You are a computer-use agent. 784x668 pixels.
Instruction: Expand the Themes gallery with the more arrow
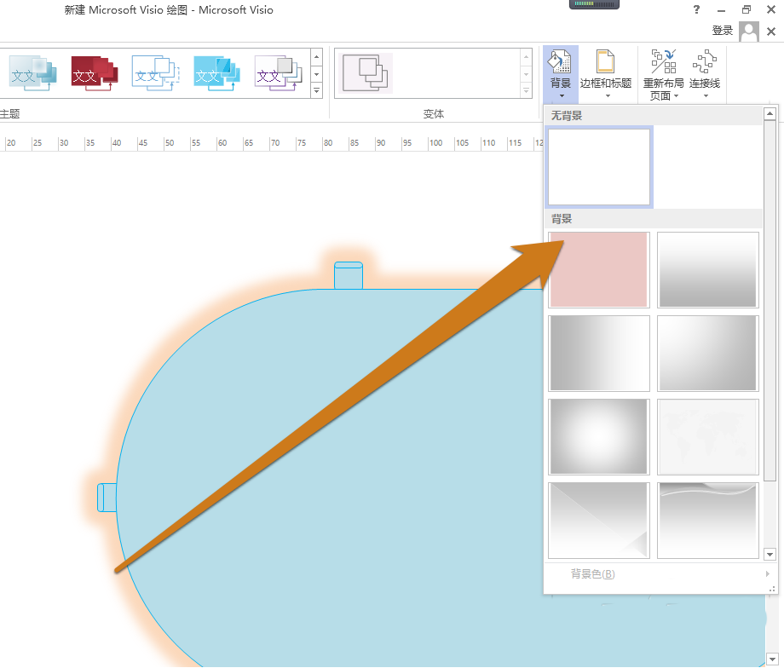pyautogui.click(x=317, y=90)
